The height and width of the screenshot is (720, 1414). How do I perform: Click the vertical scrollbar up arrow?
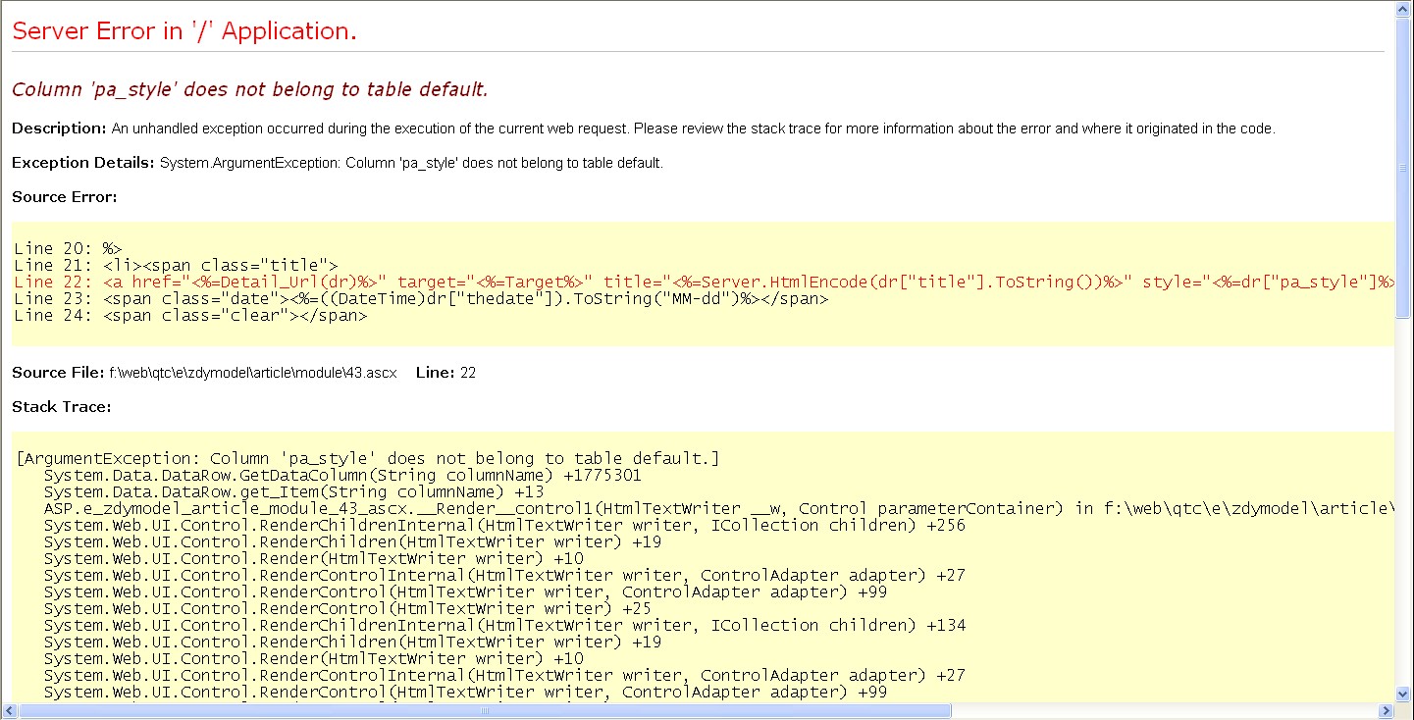[x=1403, y=9]
